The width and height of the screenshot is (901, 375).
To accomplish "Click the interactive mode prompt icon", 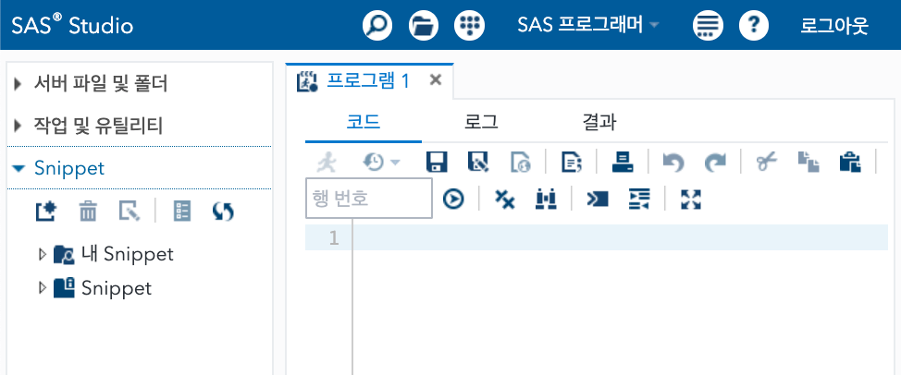I will [x=597, y=199].
